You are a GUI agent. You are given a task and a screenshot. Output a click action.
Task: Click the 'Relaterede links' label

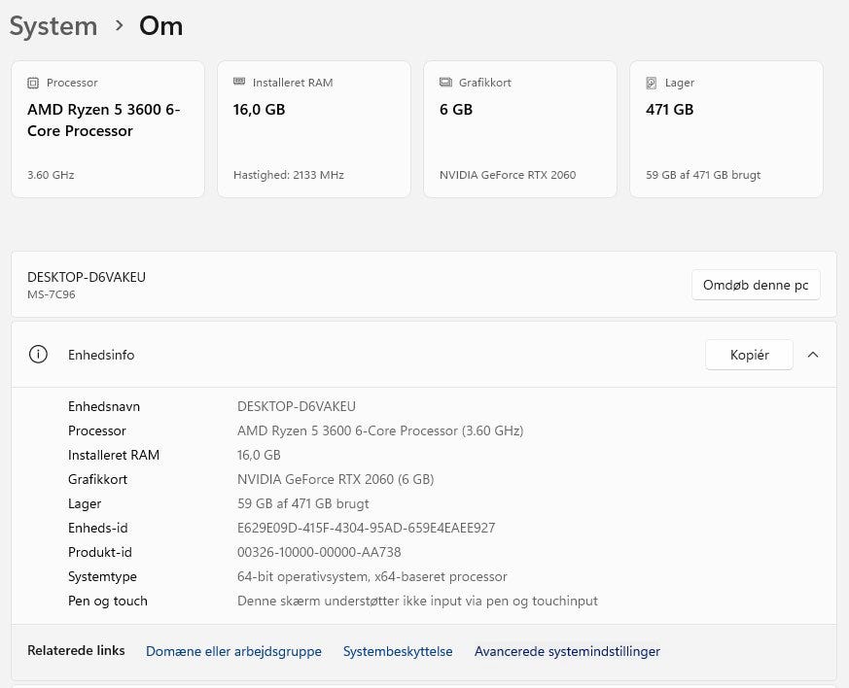click(76, 650)
